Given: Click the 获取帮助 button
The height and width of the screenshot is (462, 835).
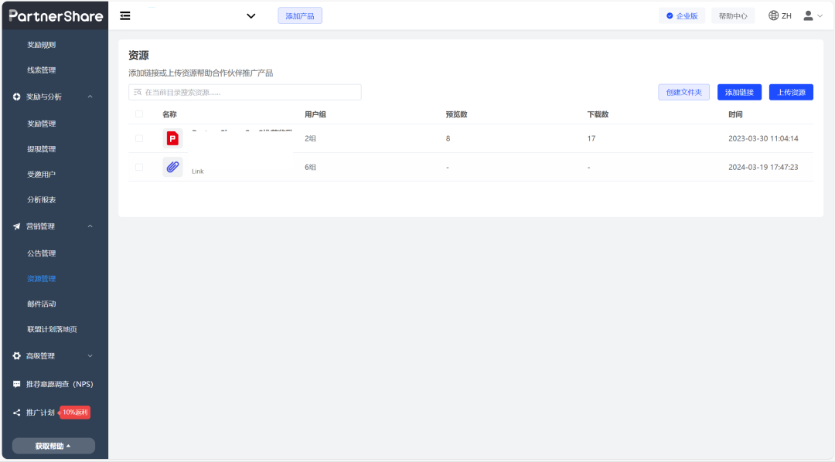Looking at the screenshot, I should point(53,446).
